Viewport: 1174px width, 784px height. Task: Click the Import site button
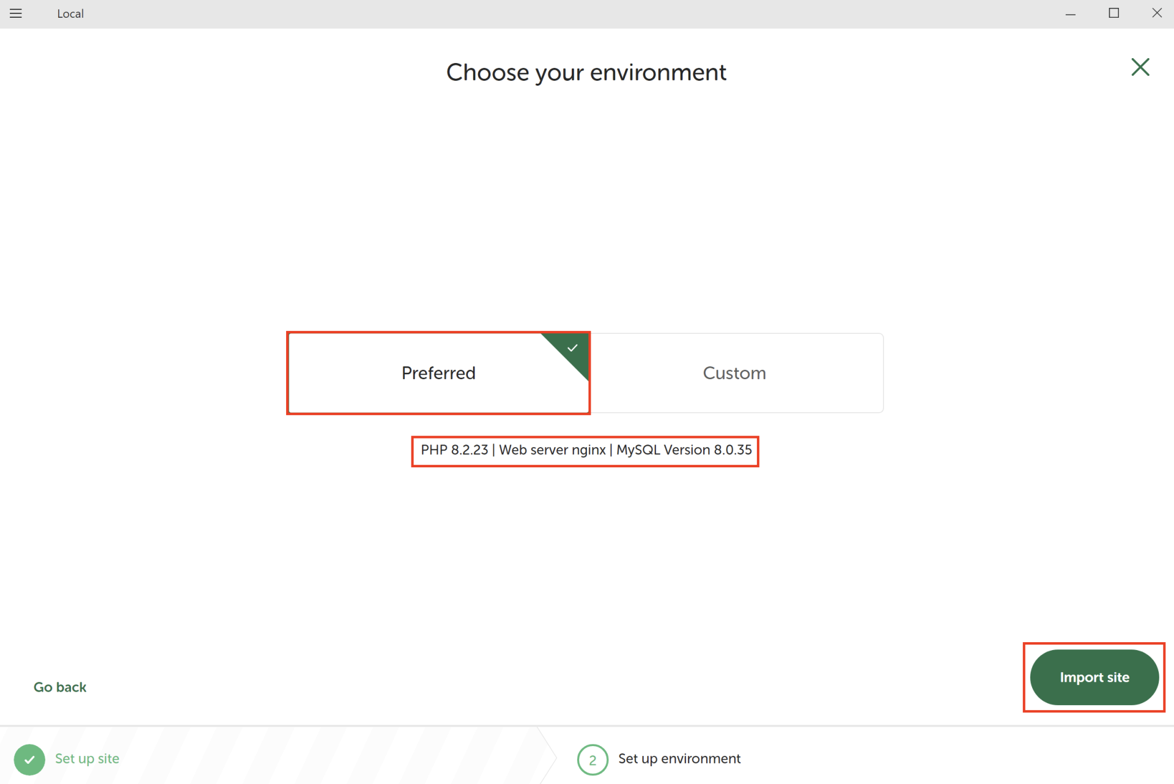coord(1094,677)
